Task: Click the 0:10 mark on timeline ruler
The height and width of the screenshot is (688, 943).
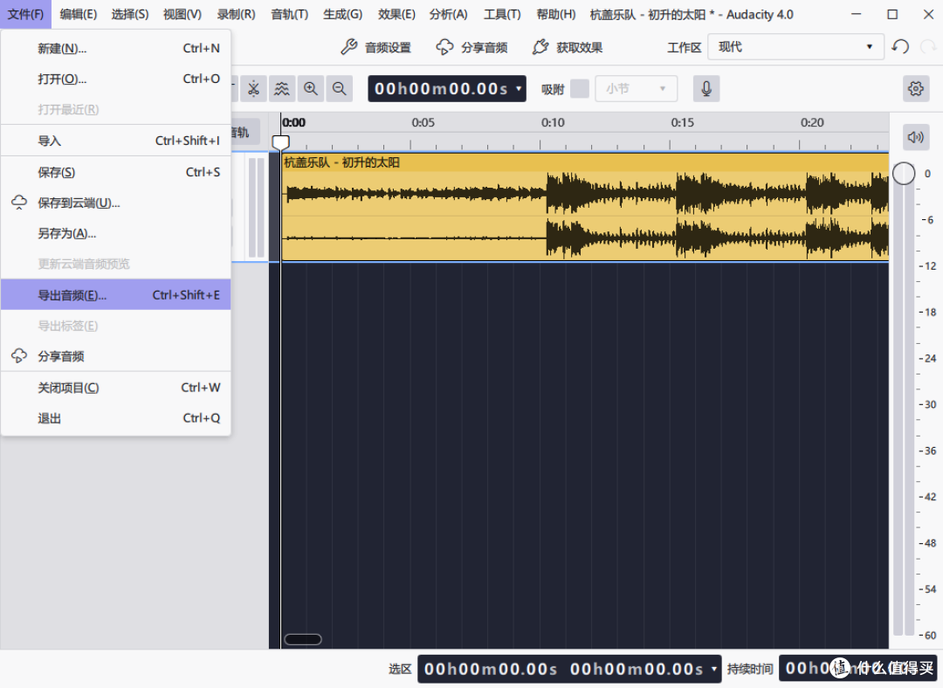Action: (552, 123)
